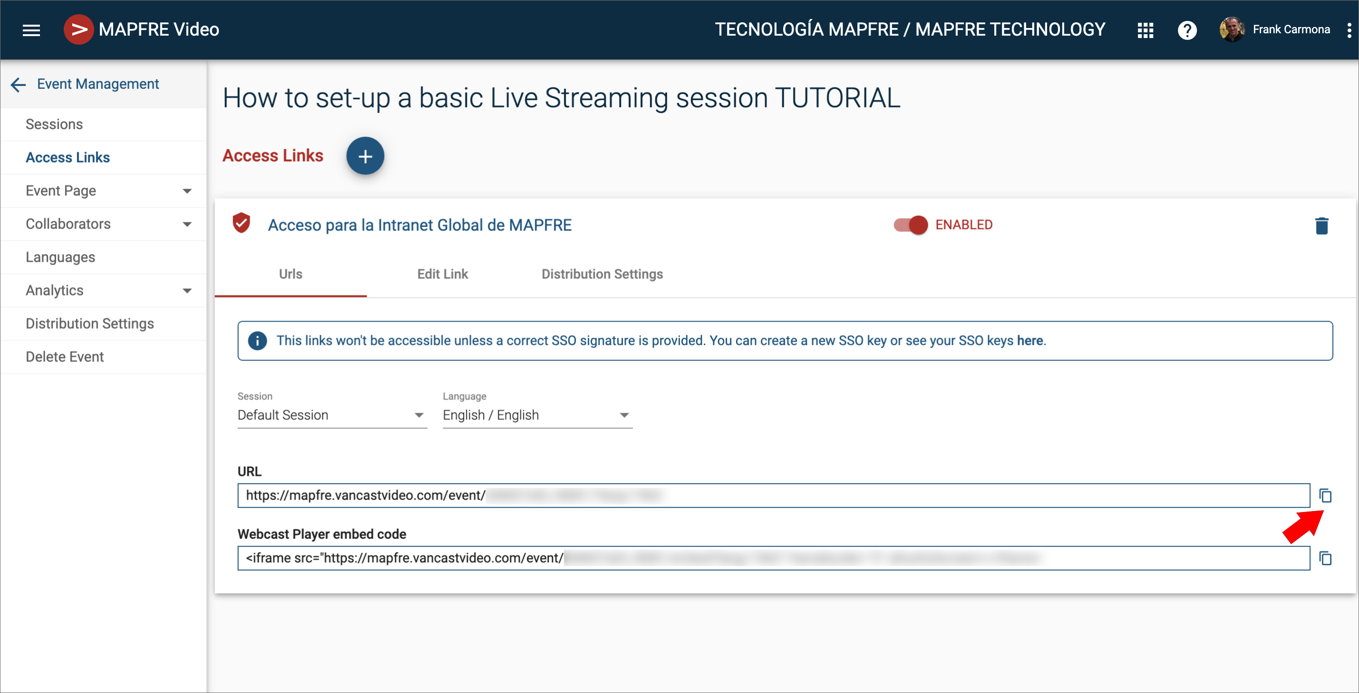Expand the Collaborators submenu
The image size is (1359, 693).
[187, 224]
